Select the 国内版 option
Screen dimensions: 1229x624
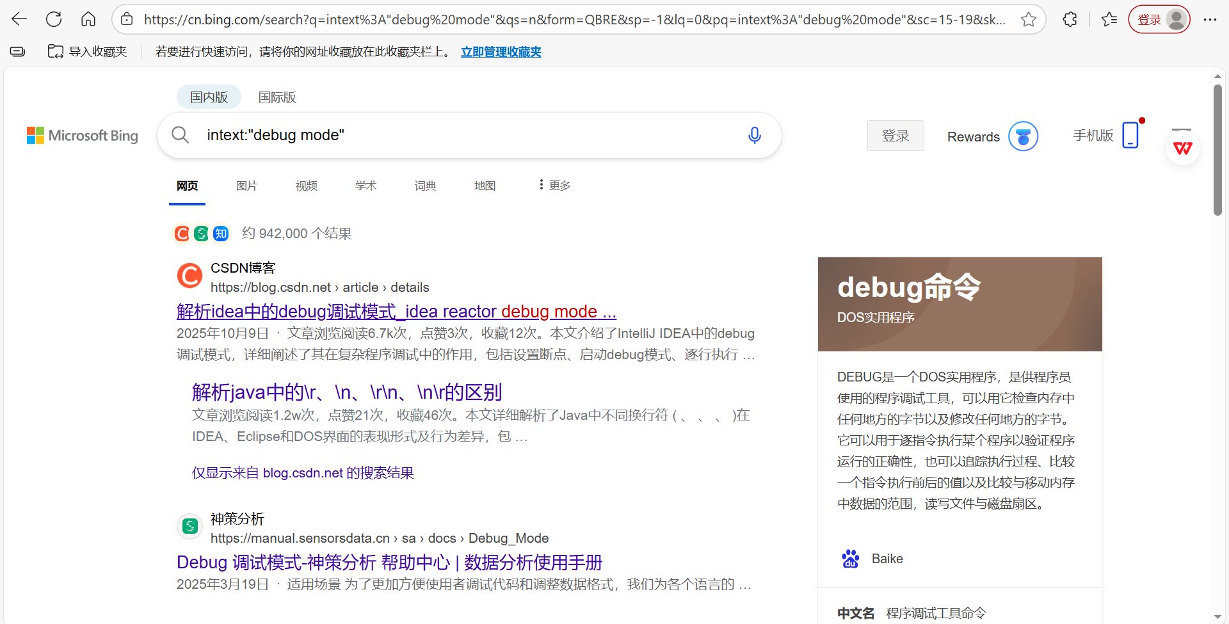tap(208, 97)
